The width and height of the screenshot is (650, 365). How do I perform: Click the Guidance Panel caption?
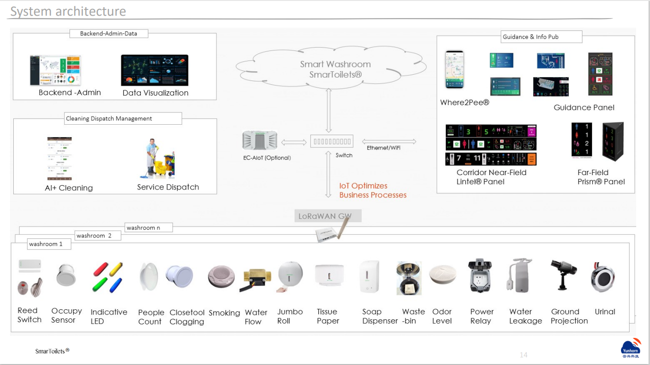[x=584, y=108]
